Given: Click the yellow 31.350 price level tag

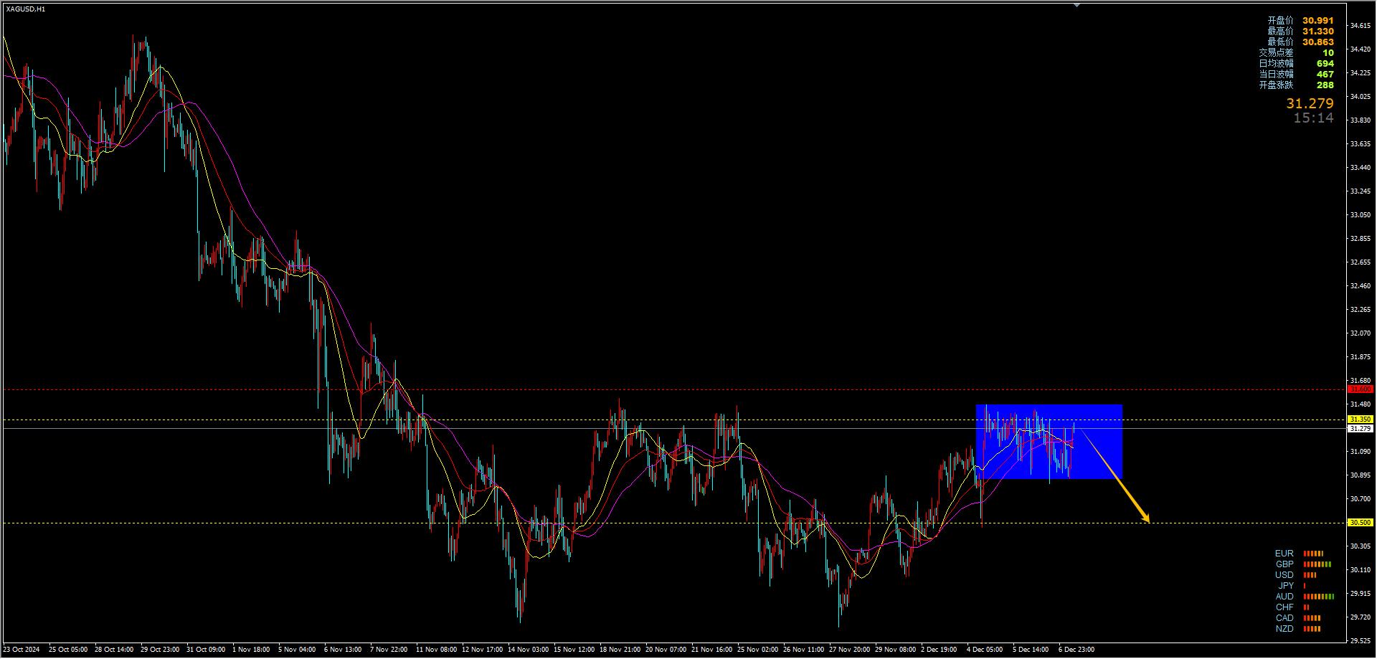Looking at the screenshot, I should (x=1361, y=419).
